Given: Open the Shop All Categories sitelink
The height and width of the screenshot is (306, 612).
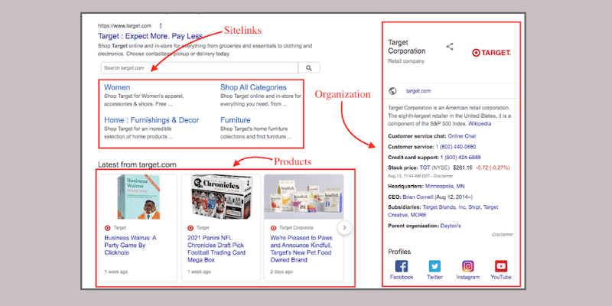Looking at the screenshot, I should 253,87.
